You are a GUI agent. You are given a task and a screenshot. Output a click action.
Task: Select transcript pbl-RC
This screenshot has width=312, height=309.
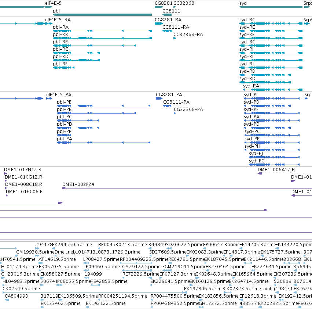[76, 53]
